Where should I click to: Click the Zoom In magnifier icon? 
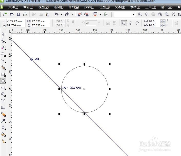(x=140, y=14)
